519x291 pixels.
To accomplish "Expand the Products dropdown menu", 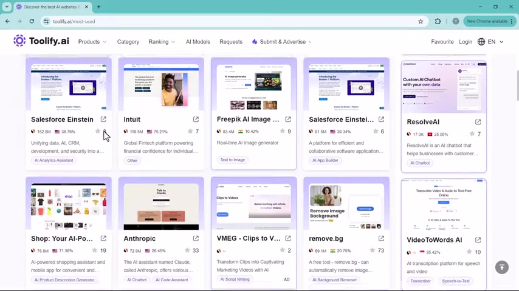I will tap(92, 42).
